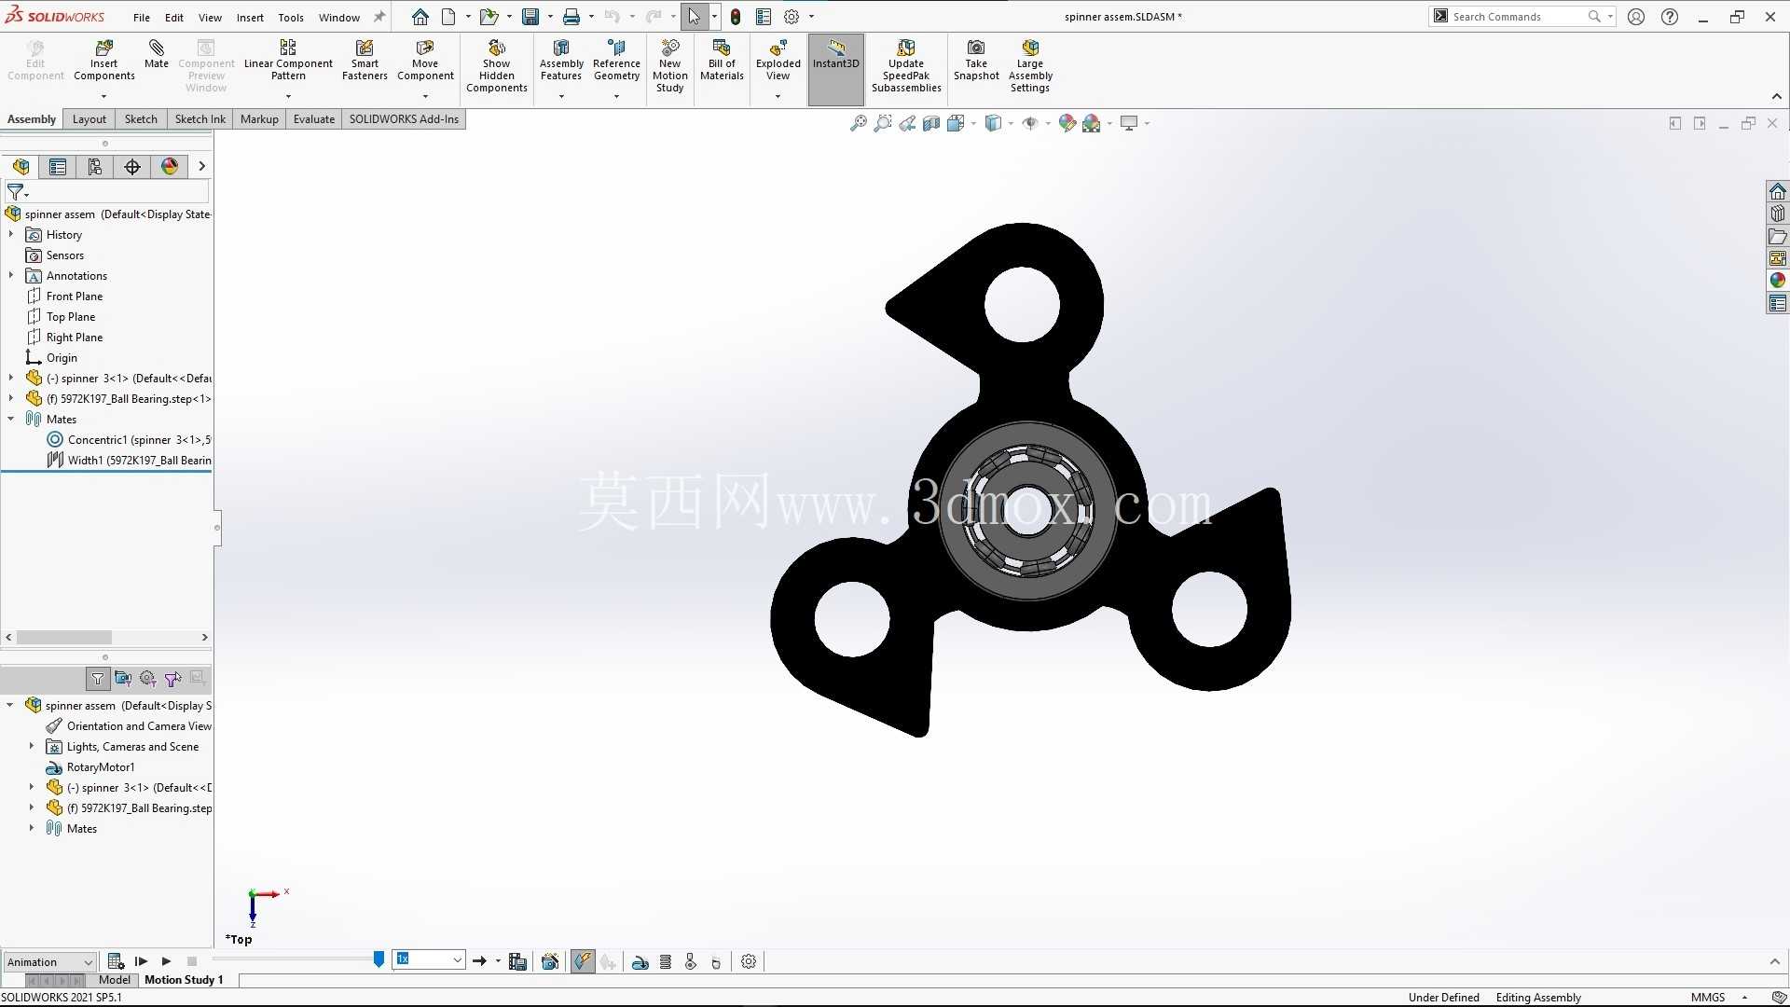This screenshot has height=1007, width=1790.
Task: Open ConfigurationManager tab icon
Action: pyautogui.click(x=95, y=167)
